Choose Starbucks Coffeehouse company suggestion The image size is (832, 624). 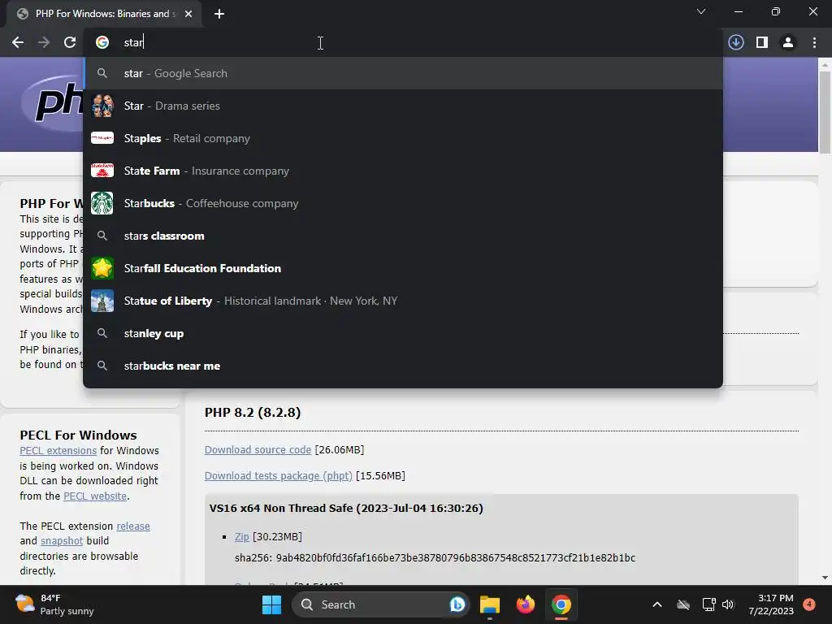pos(403,203)
